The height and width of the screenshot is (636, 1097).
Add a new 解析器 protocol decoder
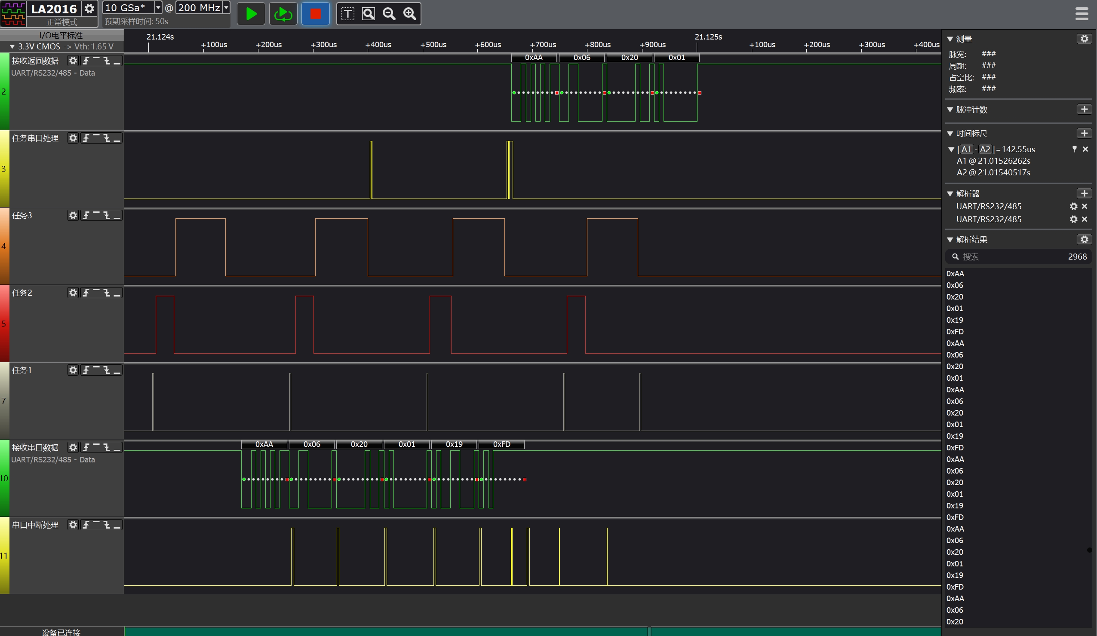[x=1084, y=193]
